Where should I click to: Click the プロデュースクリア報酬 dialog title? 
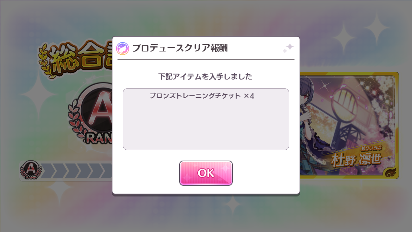(180, 48)
